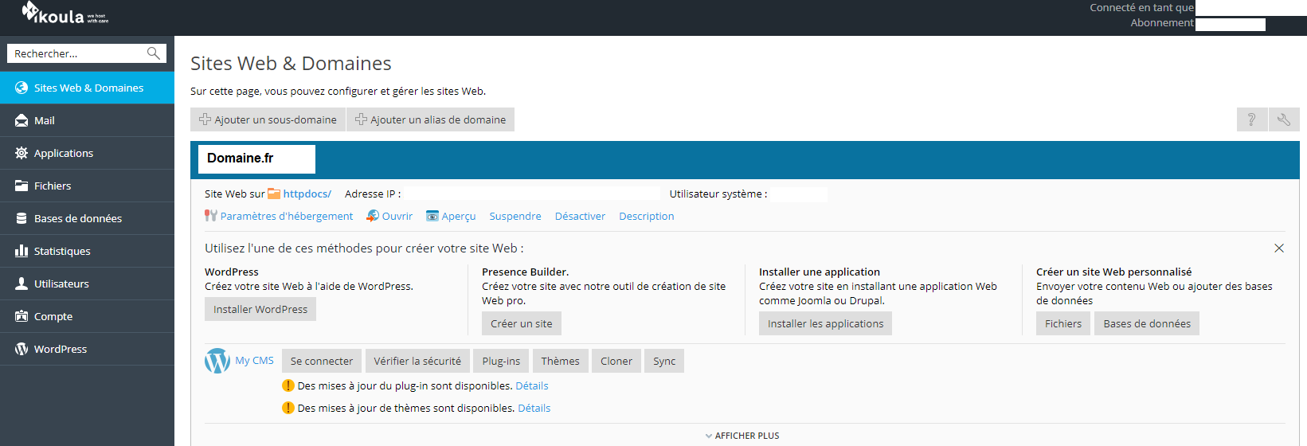The height and width of the screenshot is (446, 1307).
Task: Open the Mail sidebar menu
Action: (87, 120)
